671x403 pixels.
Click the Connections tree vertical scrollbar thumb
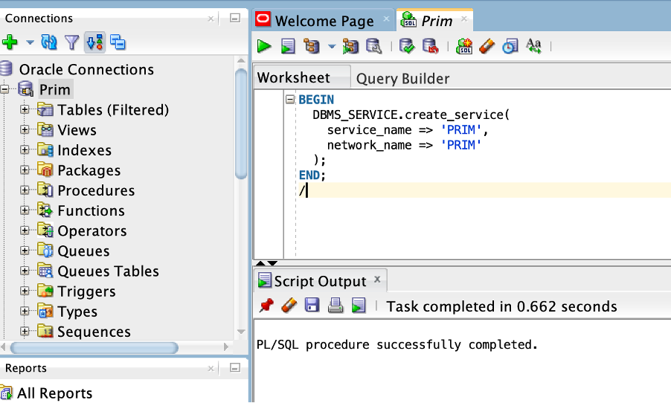point(241,123)
